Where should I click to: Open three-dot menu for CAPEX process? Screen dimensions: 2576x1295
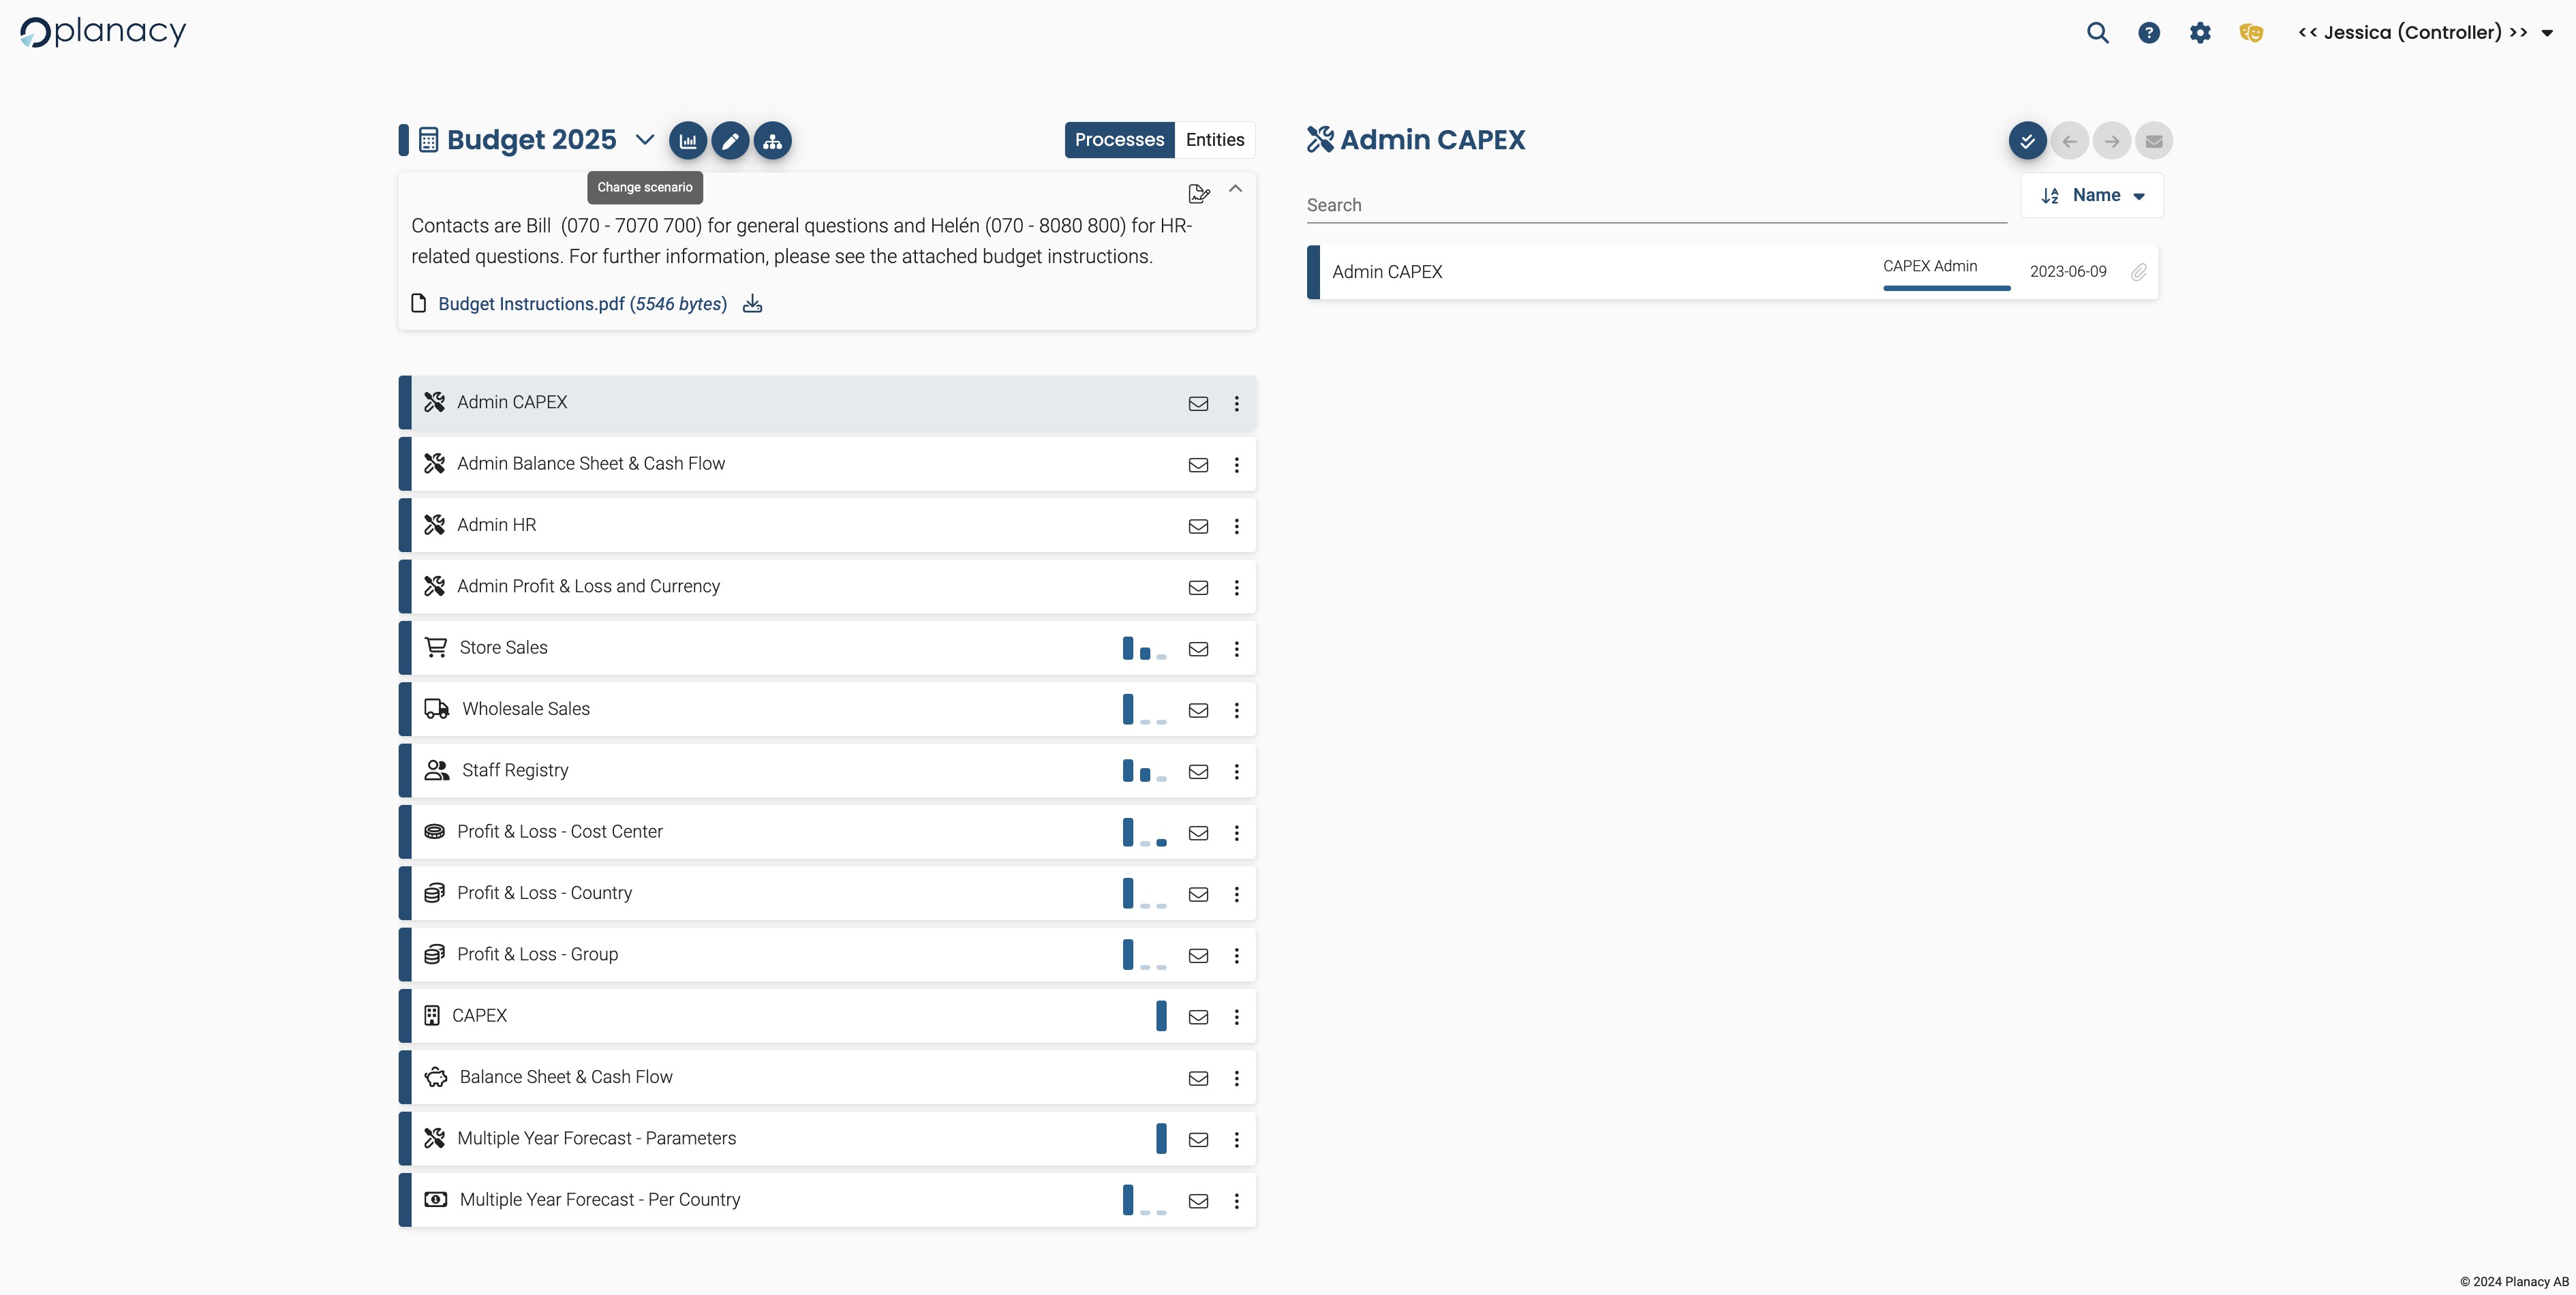pos(1236,1017)
